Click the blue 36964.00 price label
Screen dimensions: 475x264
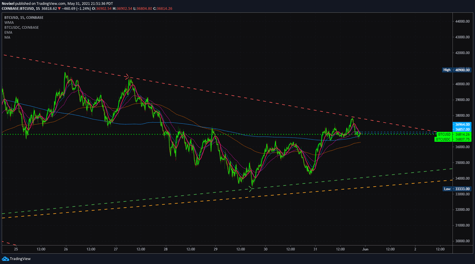(462, 124)
